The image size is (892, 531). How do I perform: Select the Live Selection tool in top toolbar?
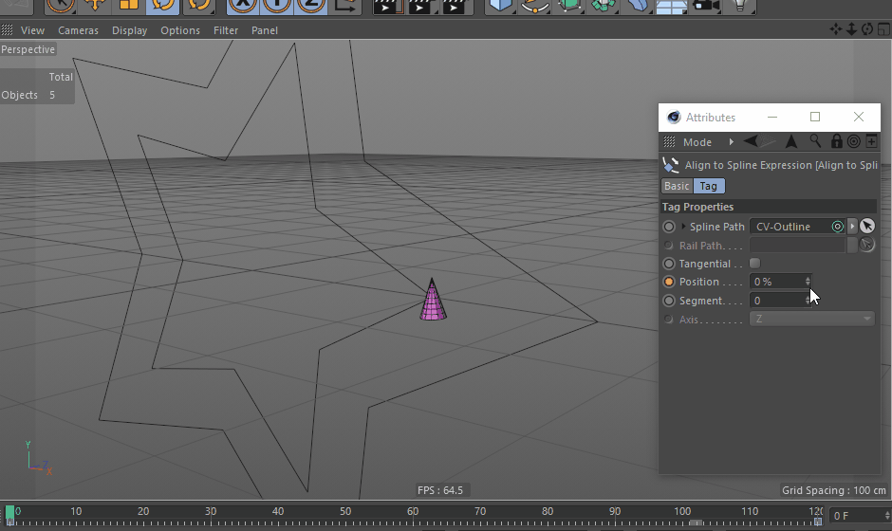[61, 6]
